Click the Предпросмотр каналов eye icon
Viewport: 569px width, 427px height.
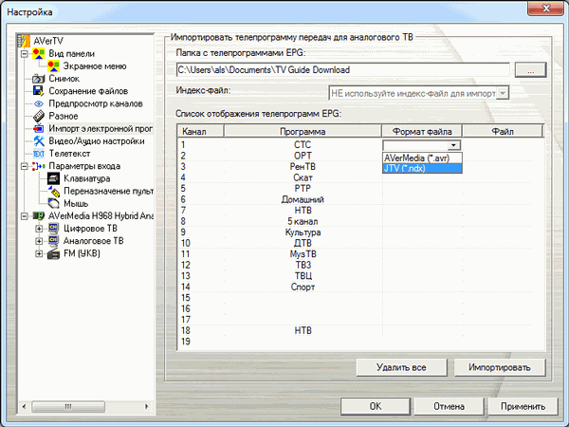pos(39,103)
